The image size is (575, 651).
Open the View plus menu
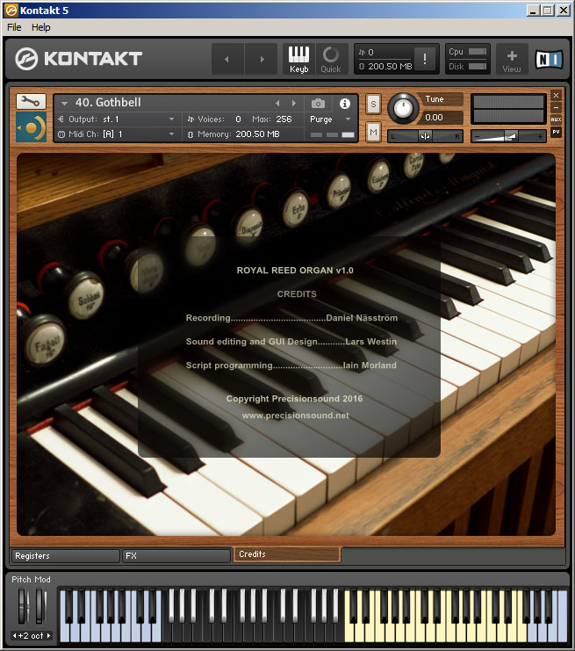[x=512, y=59]
